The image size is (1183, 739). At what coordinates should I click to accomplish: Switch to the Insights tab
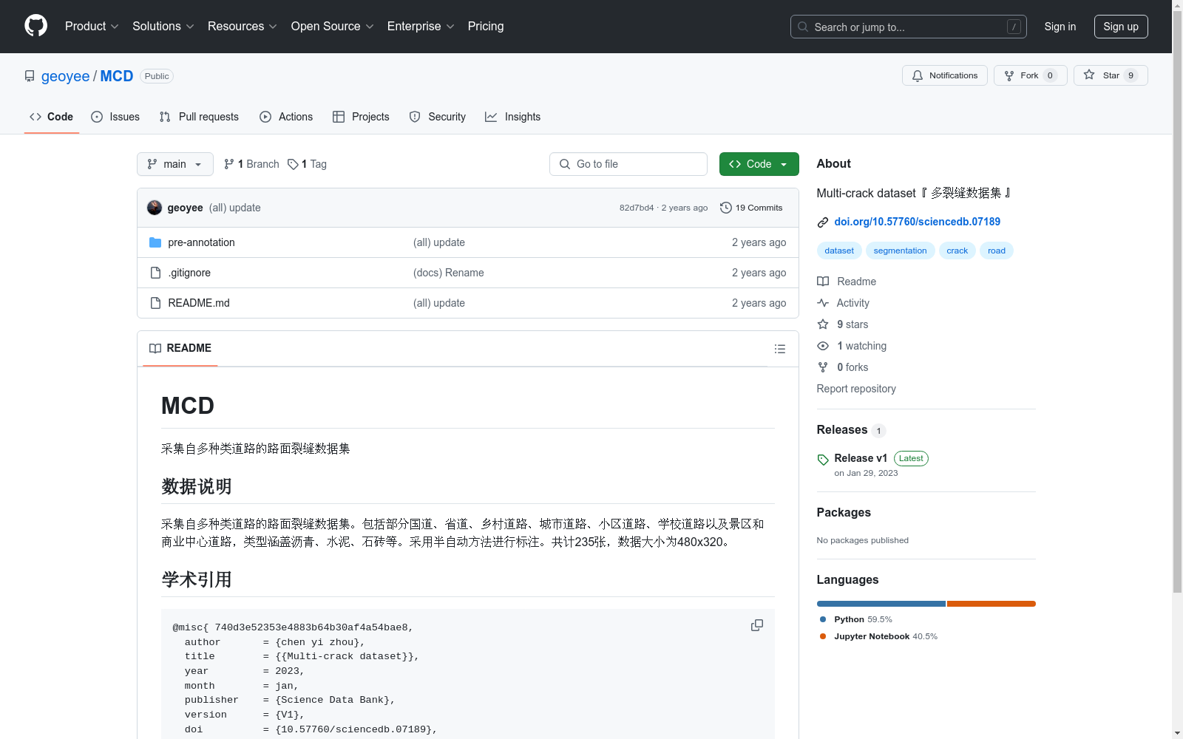pyautogui.click(x=512, y=117)
